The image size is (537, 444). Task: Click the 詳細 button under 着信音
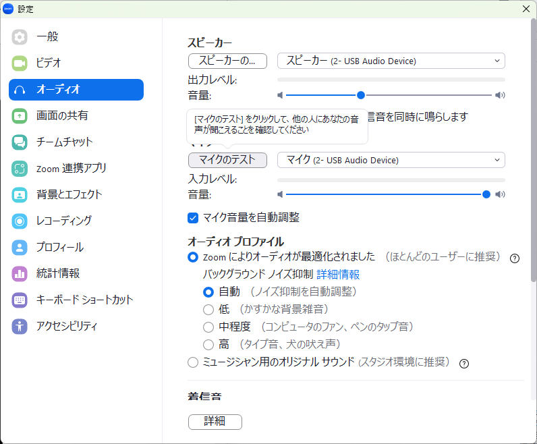coord(215,422)
